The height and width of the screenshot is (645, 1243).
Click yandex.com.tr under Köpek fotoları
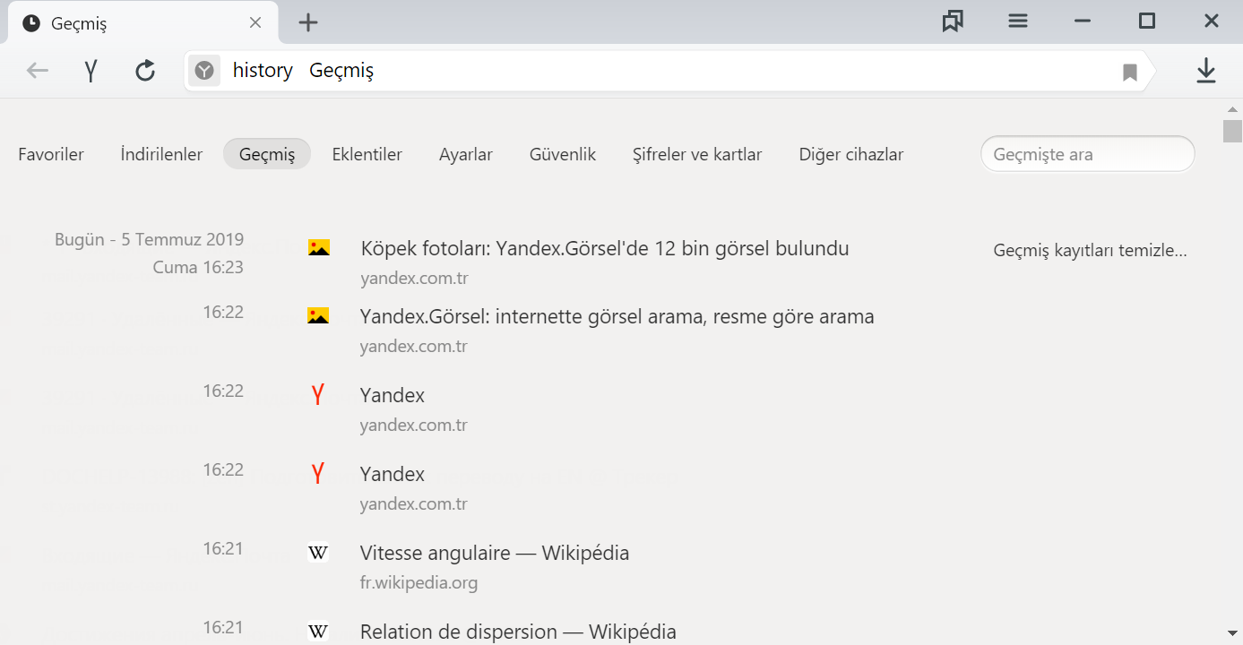point(414,279)
